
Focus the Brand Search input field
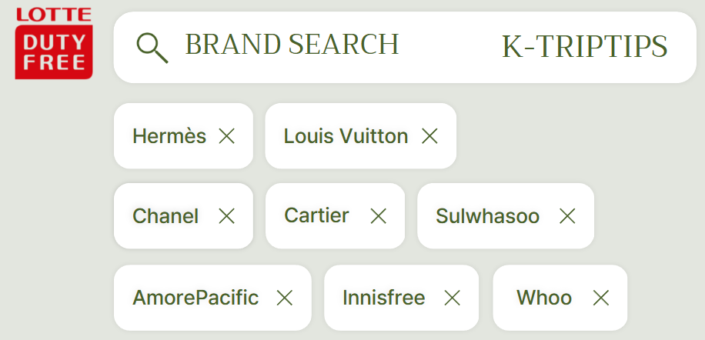point(292,45)
